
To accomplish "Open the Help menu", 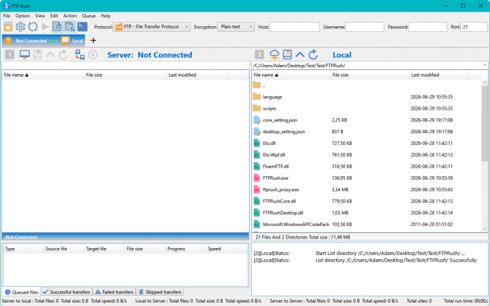I will tap(106, 16).
